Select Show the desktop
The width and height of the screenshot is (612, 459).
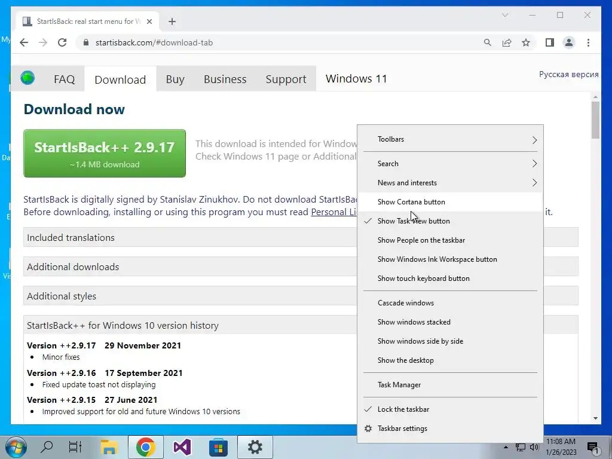[450, 360]
